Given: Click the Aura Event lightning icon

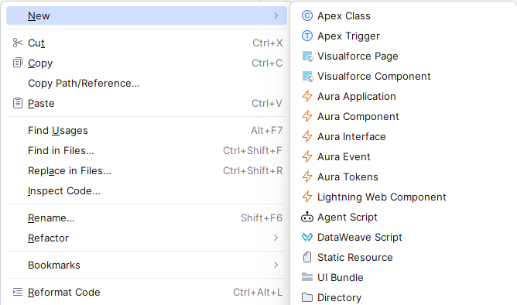Looking at the screenshot, I should pos(307,156).
